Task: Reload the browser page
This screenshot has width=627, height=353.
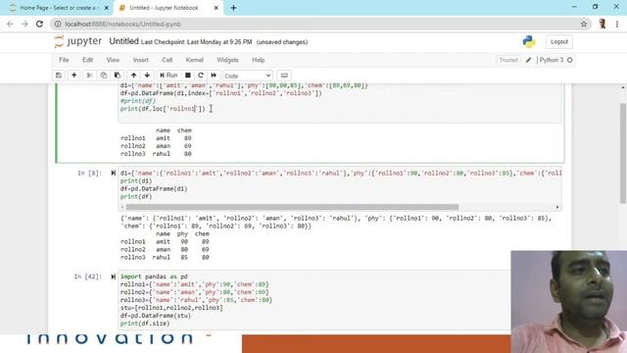Action: pos(39,24)
